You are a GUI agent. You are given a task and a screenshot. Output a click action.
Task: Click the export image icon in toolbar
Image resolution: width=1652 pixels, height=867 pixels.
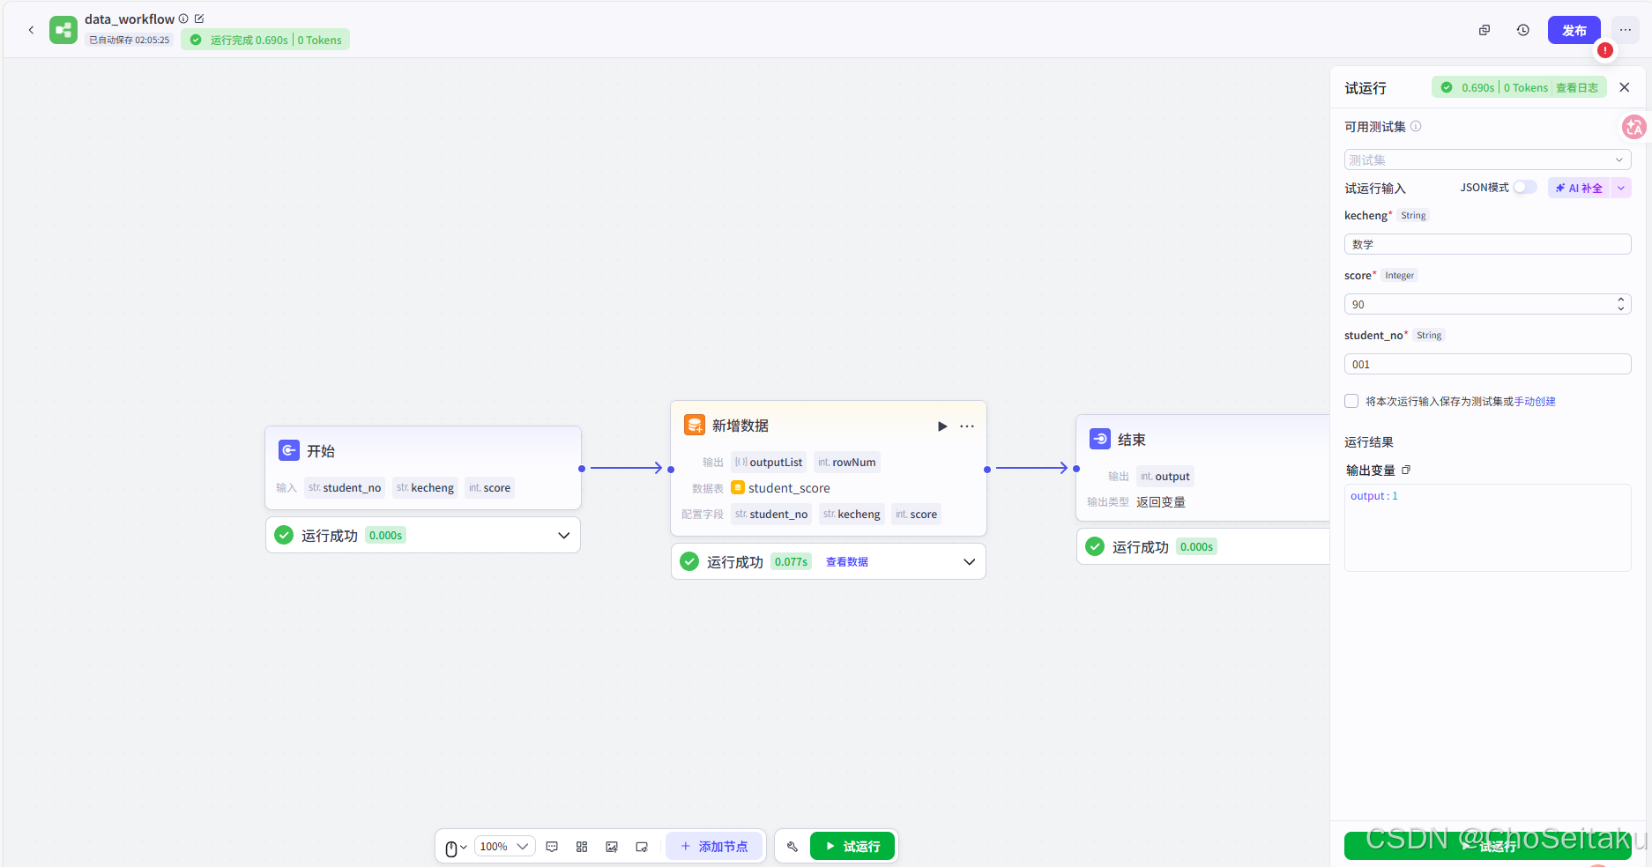pos(612,847)
